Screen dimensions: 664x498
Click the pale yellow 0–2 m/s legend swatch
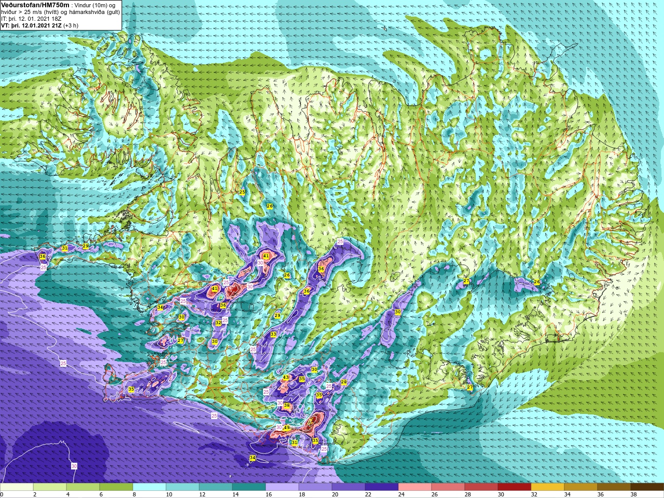[17, 487]
